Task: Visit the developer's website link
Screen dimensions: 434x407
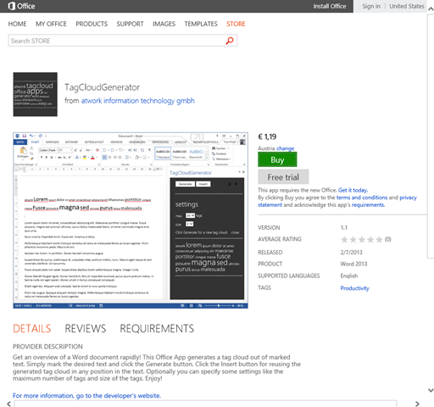Action: click(86, 395)
